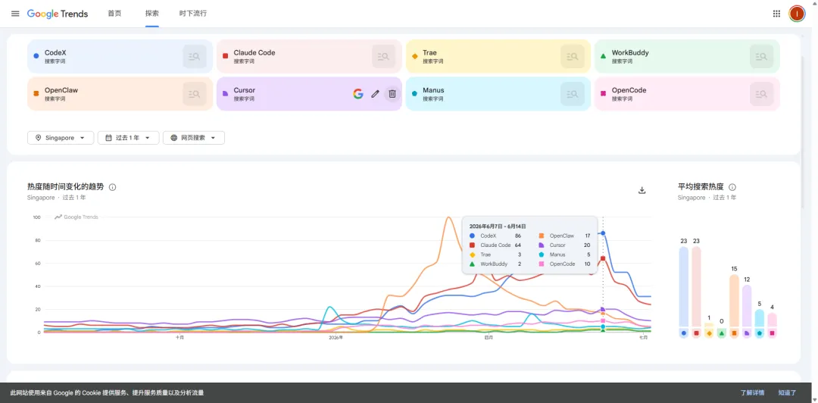Open search insights icon for CodeX
The height and width of the screenshot is (403, 818).
point(195,56)
